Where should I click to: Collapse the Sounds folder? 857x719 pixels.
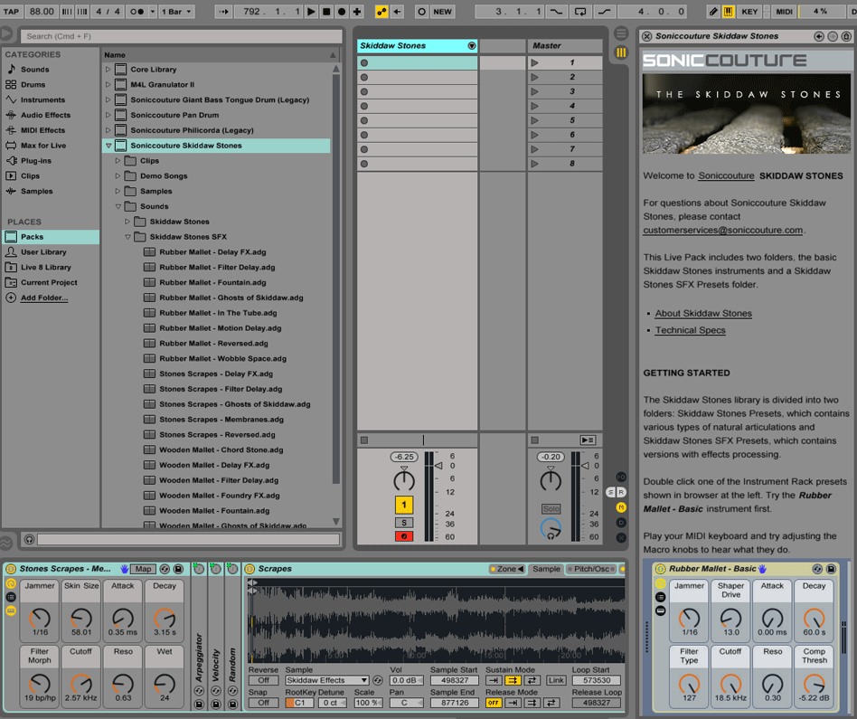(x=118, y=207)
